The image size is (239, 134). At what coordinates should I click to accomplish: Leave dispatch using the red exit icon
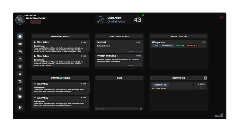[x=152, y=78]
